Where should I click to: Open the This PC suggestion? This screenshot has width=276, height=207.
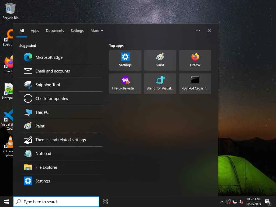(61, 112)
